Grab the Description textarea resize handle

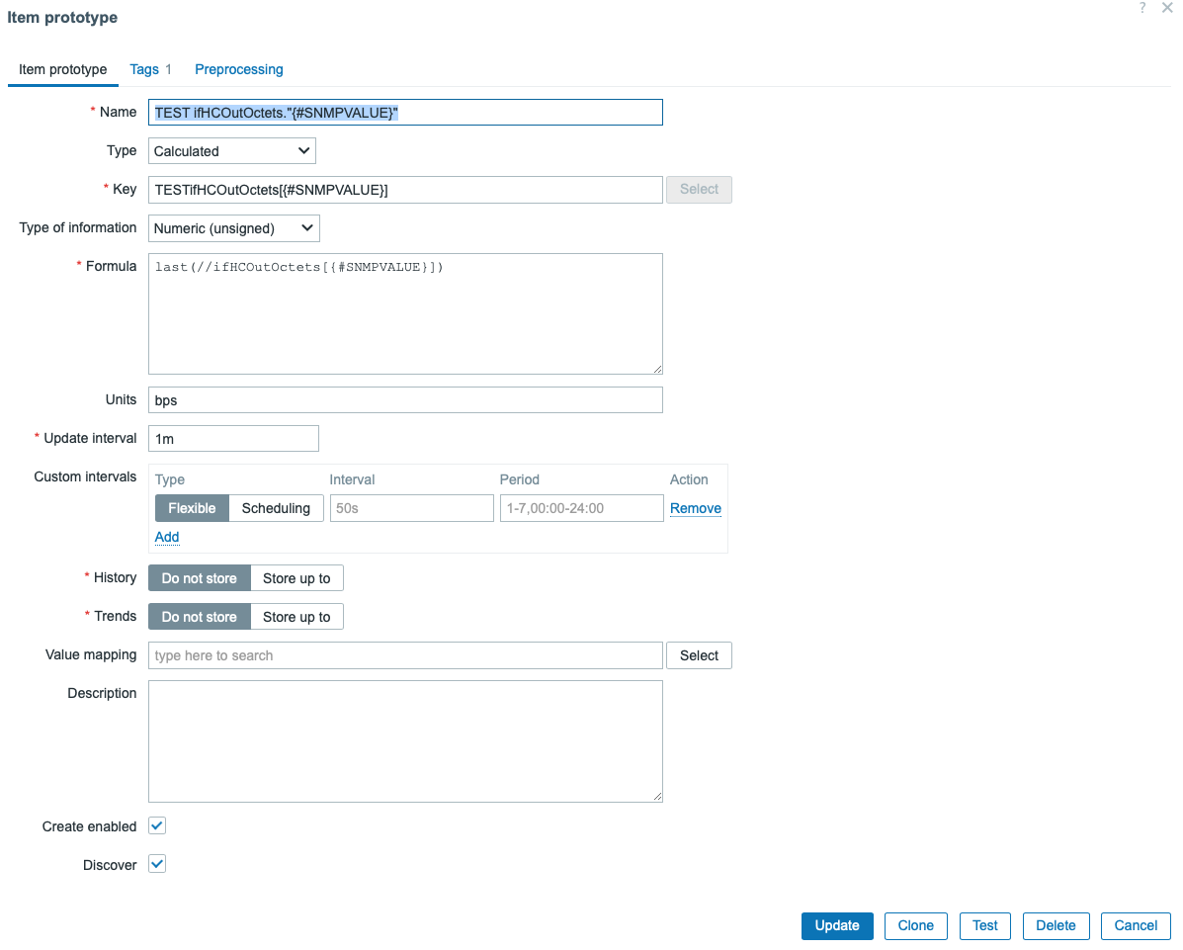coord(657,796)
